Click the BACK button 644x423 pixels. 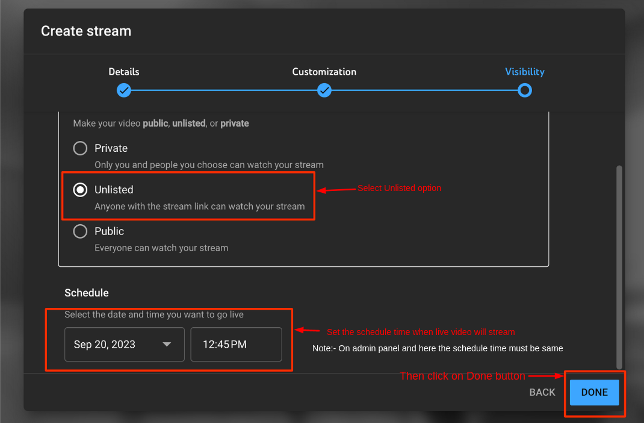click(x=542, y=392)
